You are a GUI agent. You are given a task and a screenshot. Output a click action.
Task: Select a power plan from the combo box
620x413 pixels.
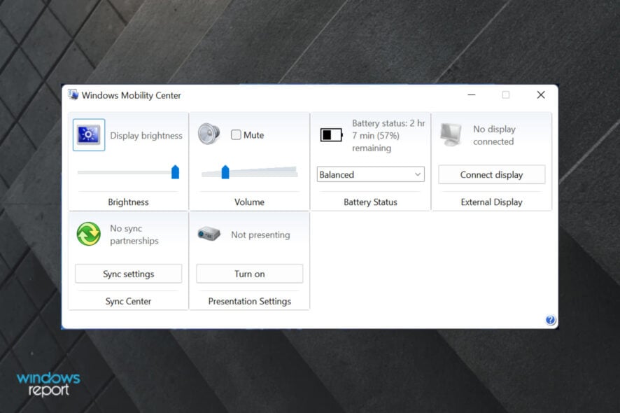369,174
